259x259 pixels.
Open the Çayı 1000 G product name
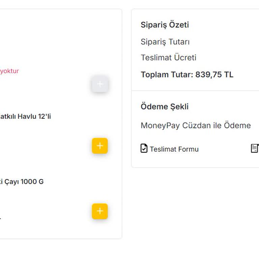coord(22,182)
